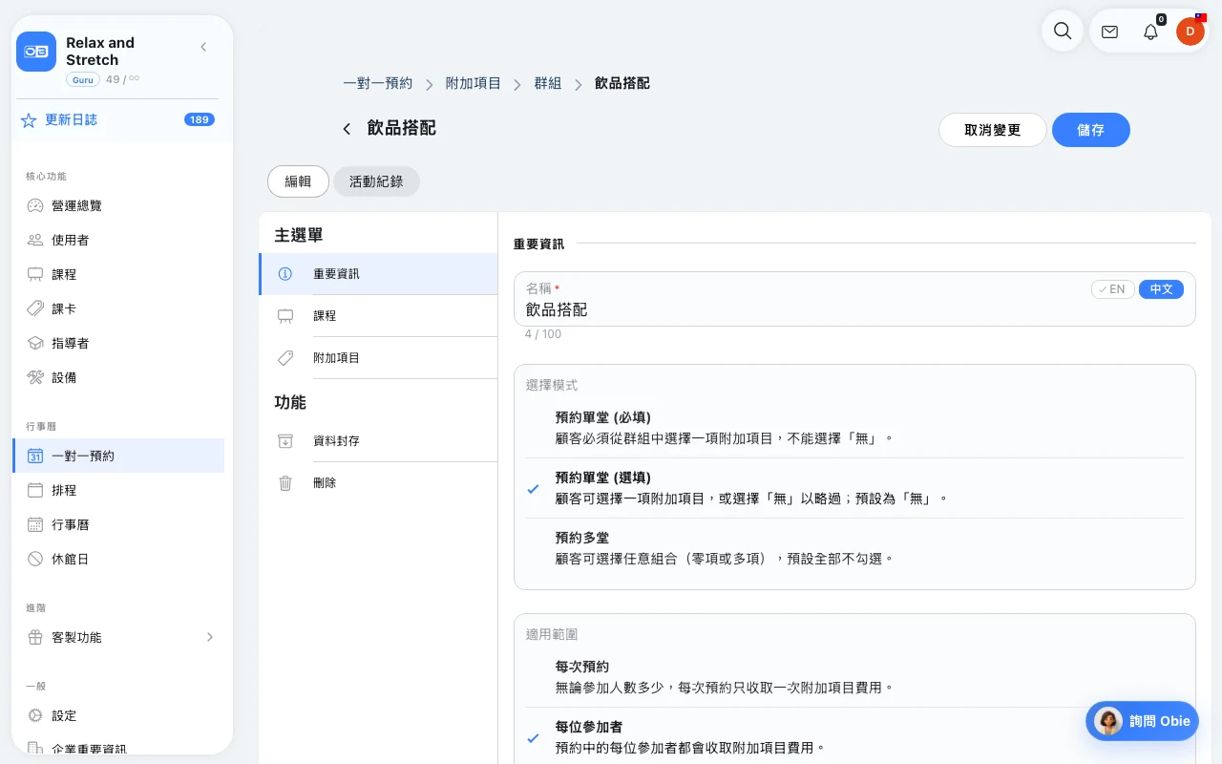Open the search magnifier icon
Image resolution: width=1222 pixels, height=764 pixels.
[1062, 31]
